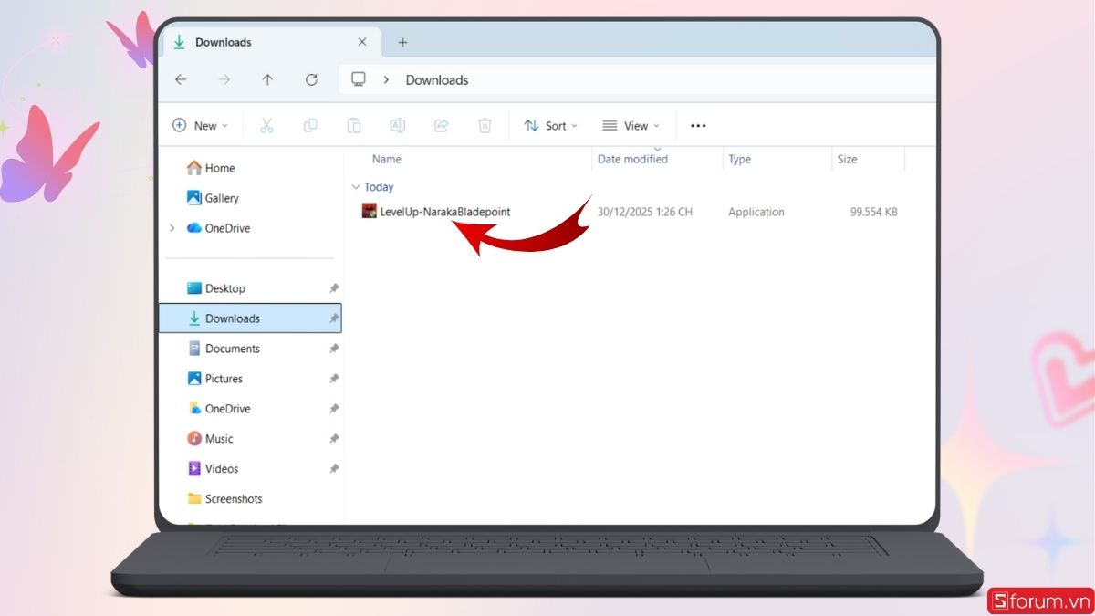Open the New item menu
This screenshot has width=1095, height=616.
coord(200,126)
